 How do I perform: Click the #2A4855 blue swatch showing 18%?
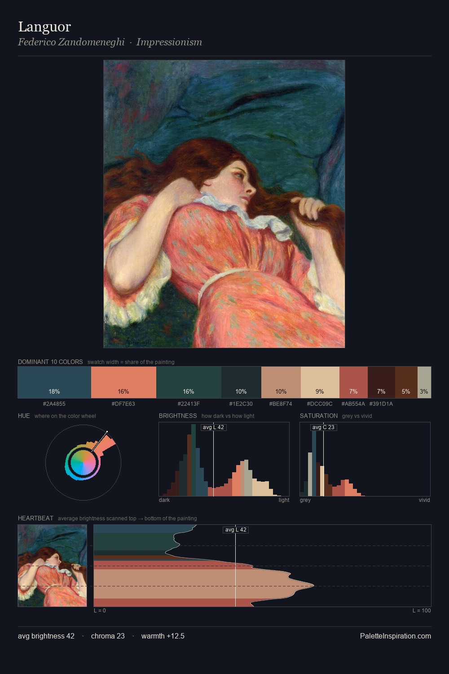(54, 382)
